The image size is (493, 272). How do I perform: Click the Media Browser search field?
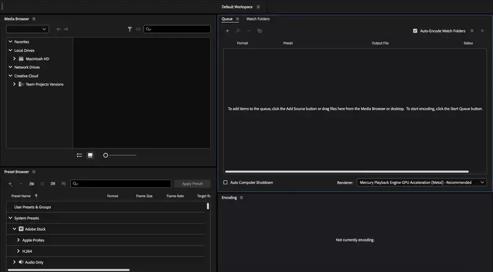177,29
